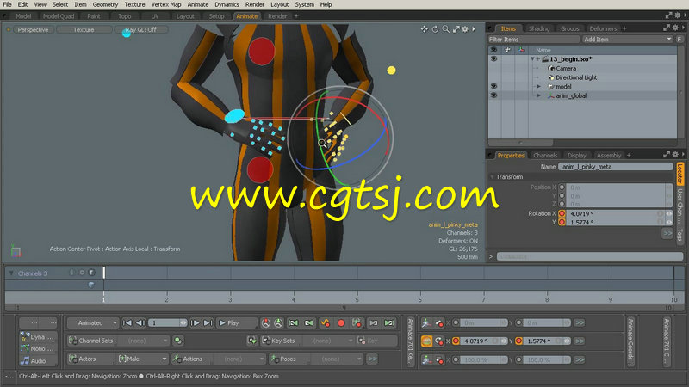Image resolution: width=689 pixels, height=387 pixels.
Task: Open the viewport settings gear
Action: [465, 29]
